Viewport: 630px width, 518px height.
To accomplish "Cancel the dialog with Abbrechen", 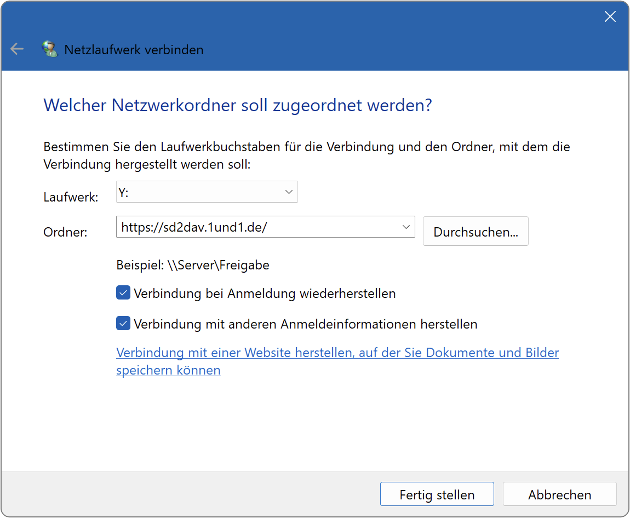I will click(x=559, y=494).
